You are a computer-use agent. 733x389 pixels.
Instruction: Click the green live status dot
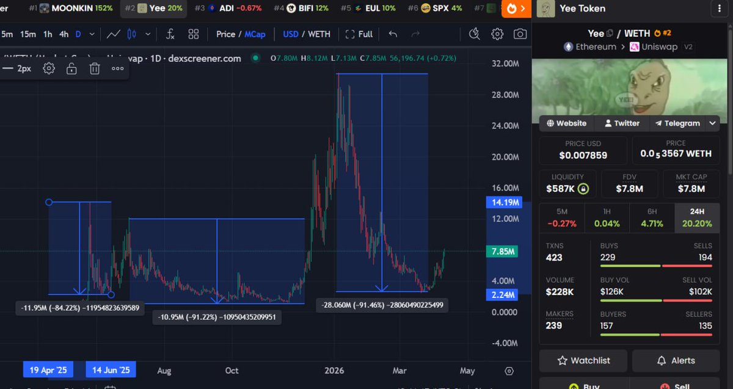tap(255, 59)
